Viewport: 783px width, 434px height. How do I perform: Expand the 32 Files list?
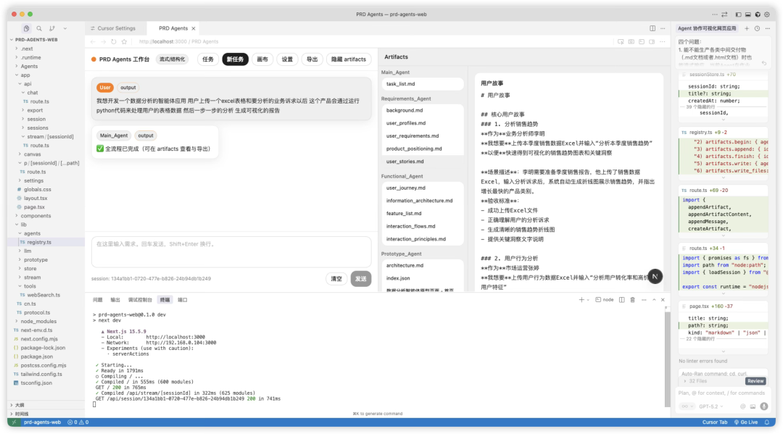[697, 380]
